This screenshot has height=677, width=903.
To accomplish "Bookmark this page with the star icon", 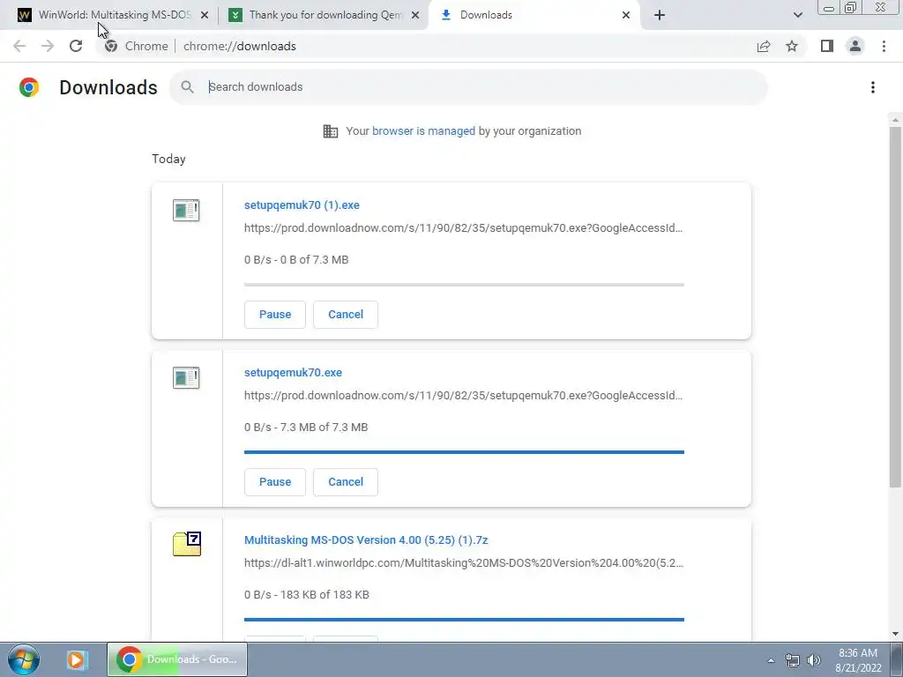I will [x=792, y=46].
